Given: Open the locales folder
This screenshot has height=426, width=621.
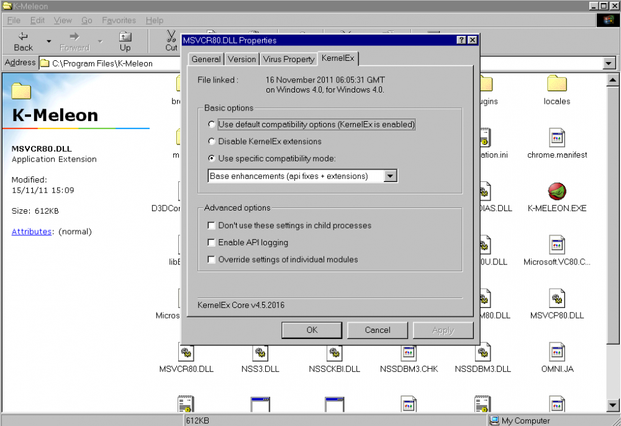Looking at the screenshot, I should (556, 85).
